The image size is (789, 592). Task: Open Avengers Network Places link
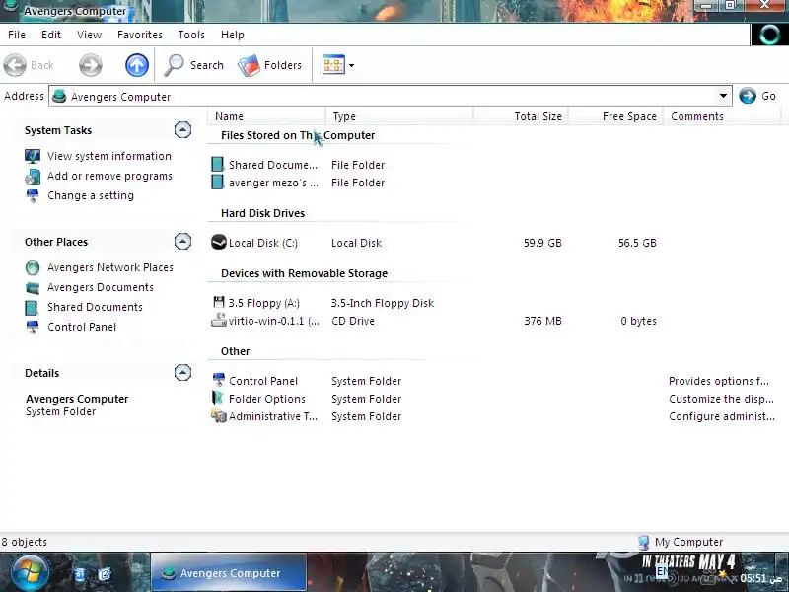click(x=110, y=267)
